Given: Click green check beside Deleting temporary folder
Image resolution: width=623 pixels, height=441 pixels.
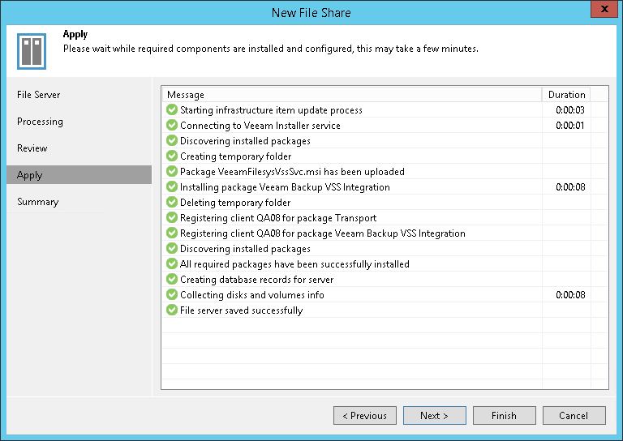Looking at the screenshot, I should pos(171,203).
